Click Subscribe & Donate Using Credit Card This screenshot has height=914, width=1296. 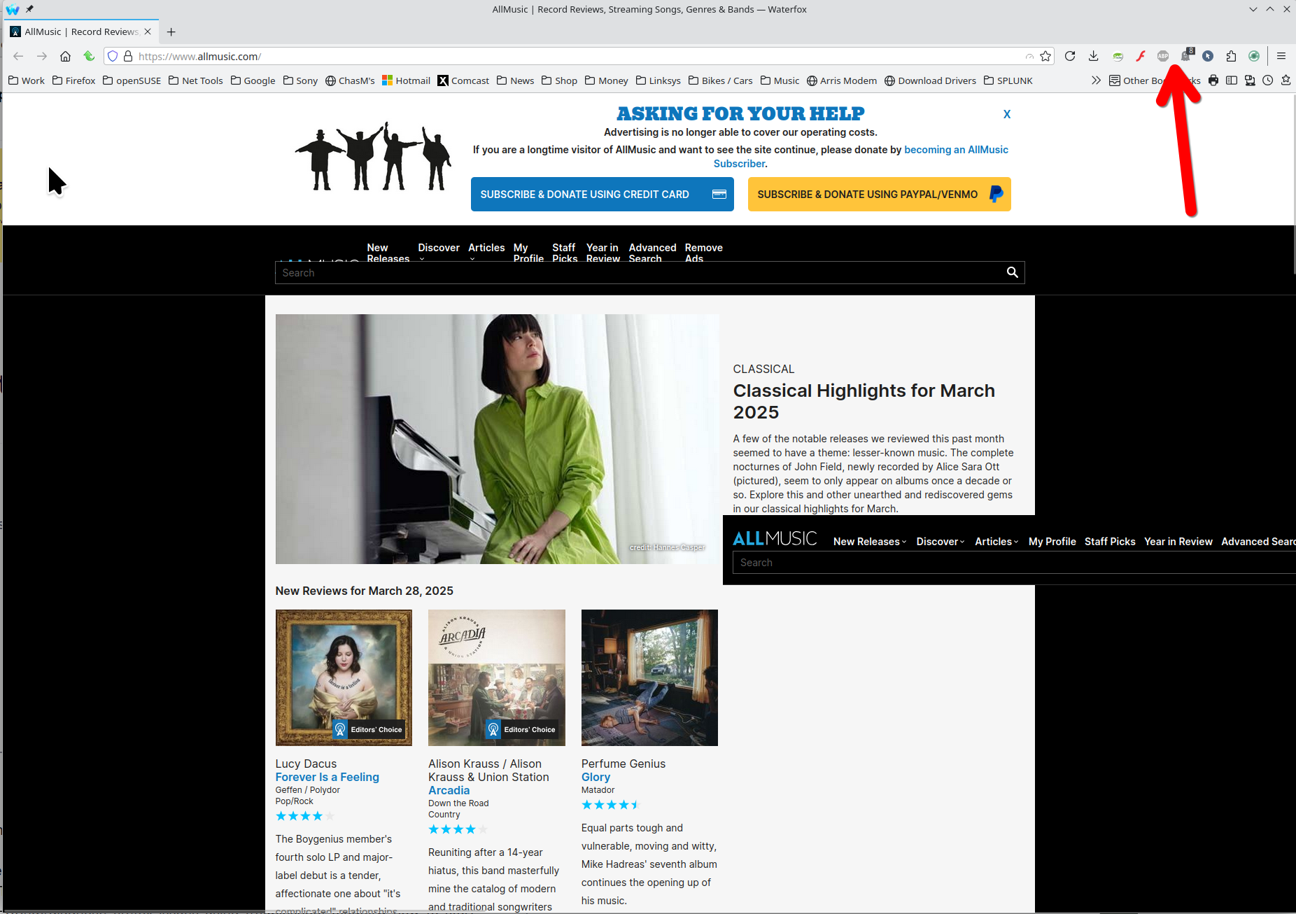pos(603,195)
